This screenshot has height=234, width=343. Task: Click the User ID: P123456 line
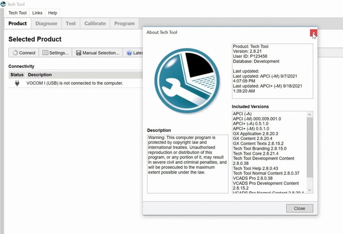[x=250, y=56]
